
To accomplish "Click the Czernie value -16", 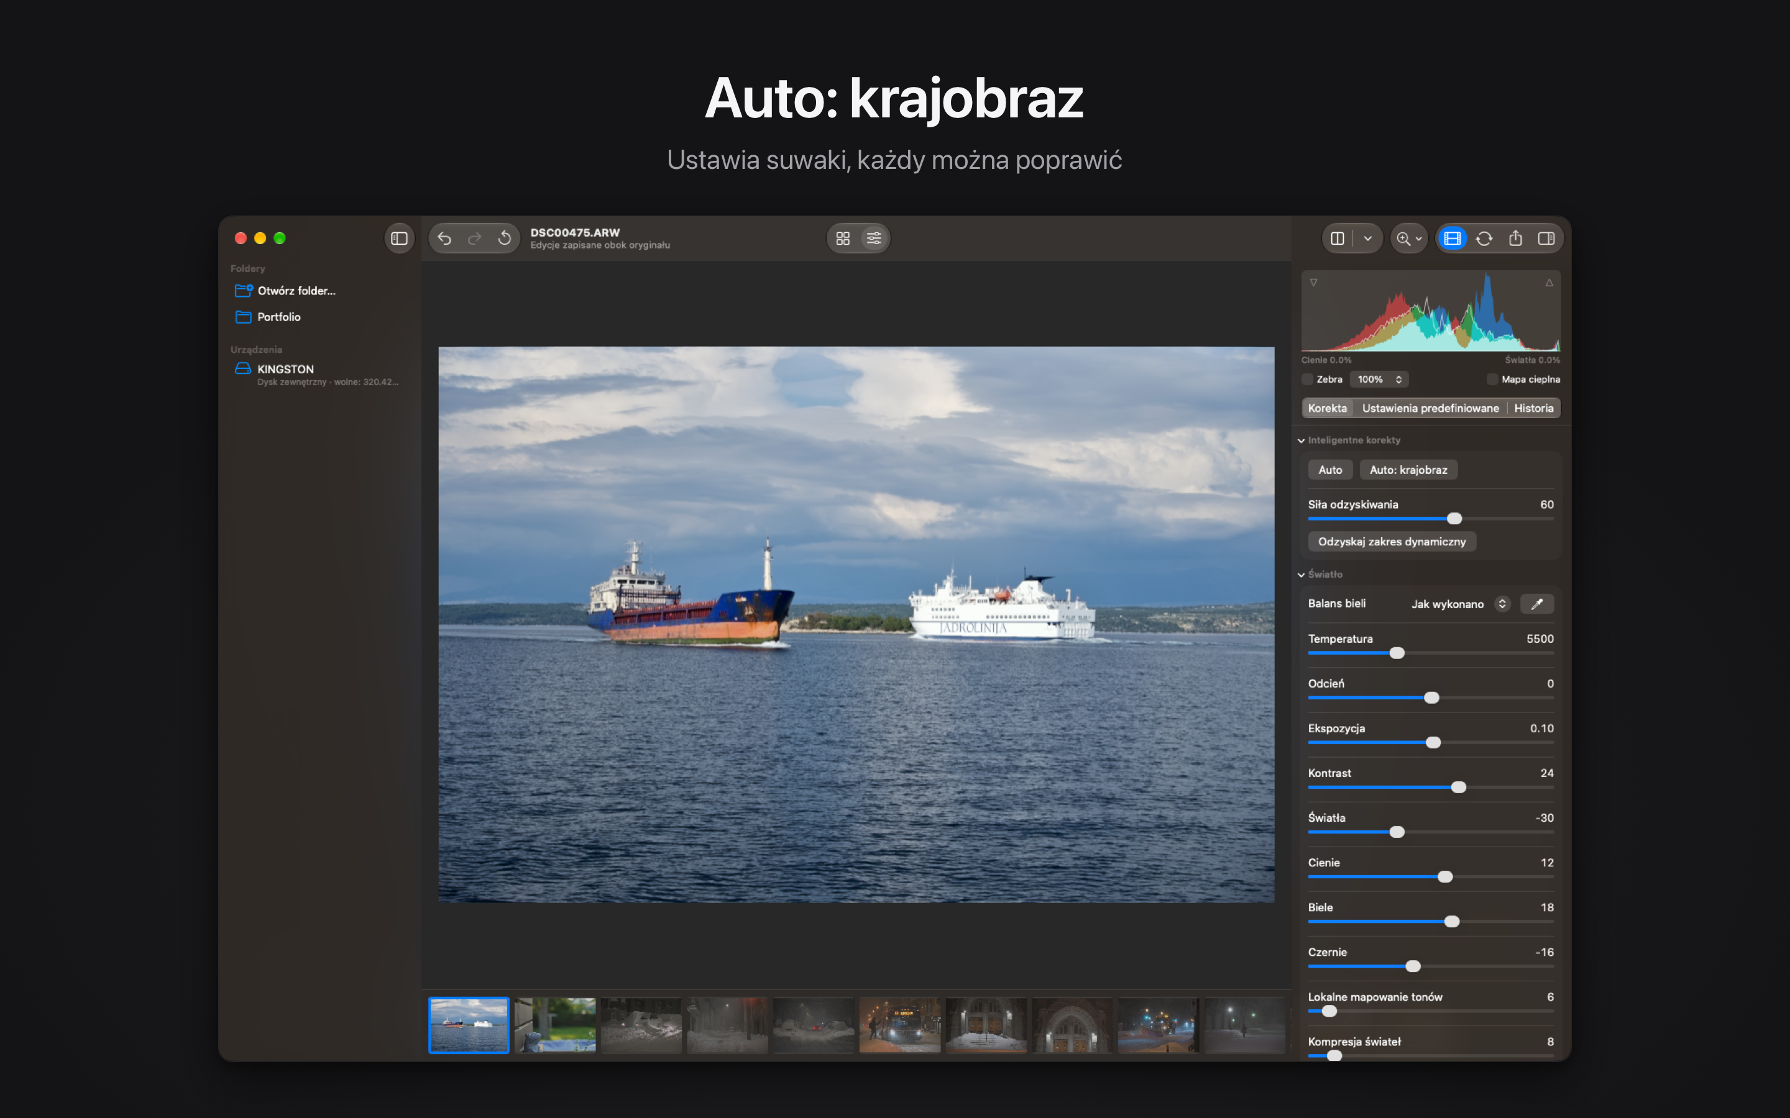I will (1544, 952).
